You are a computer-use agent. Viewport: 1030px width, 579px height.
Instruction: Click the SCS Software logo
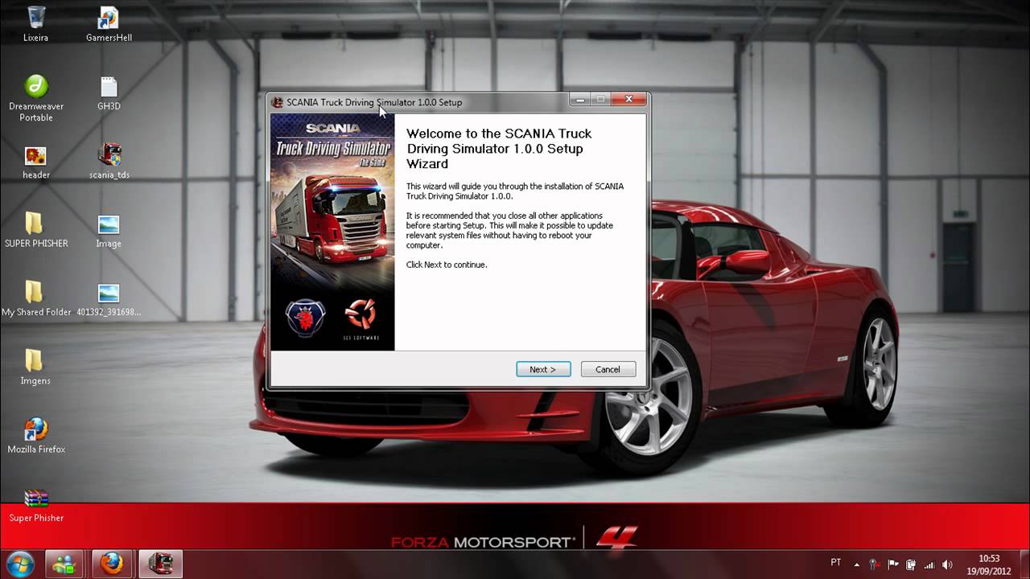pyautogui.click(x=360, y=318)
